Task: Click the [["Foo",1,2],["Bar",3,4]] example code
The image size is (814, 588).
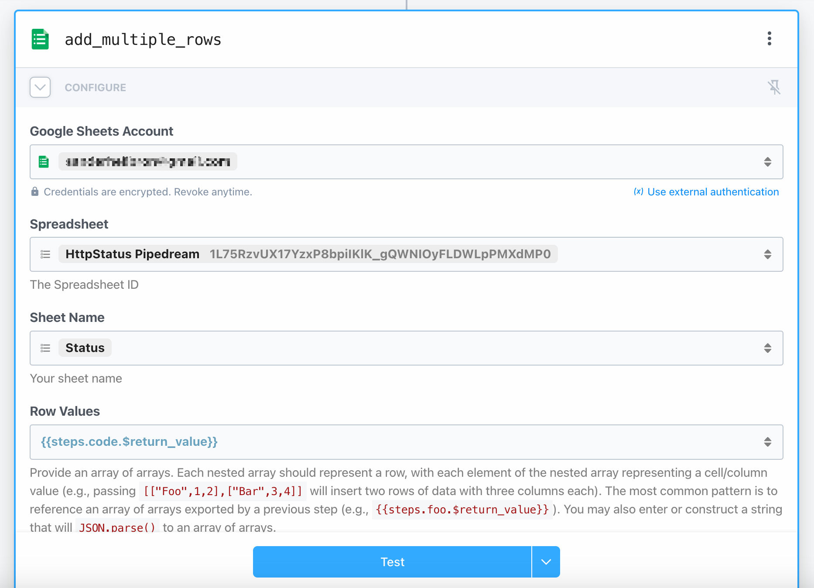Action: click(223, 491)
